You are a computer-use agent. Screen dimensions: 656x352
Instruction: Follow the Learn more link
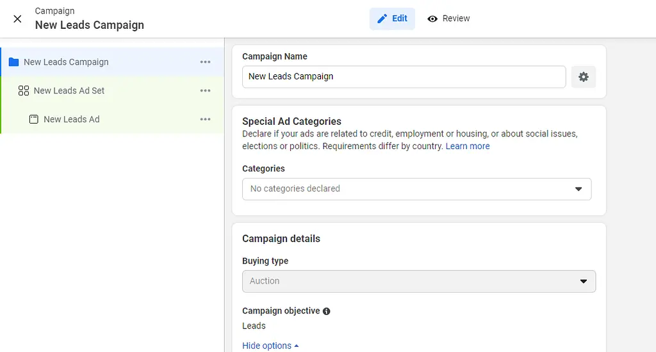(468, 146)
